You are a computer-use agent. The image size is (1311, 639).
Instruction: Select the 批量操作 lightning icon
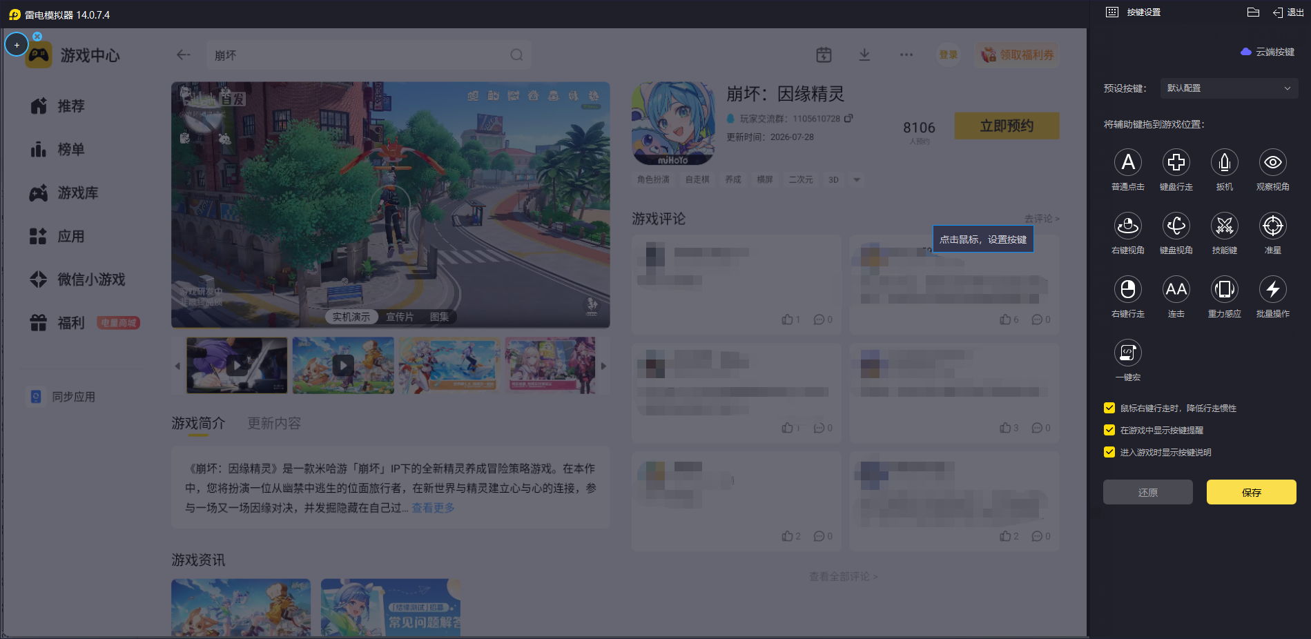point(1272,289)
